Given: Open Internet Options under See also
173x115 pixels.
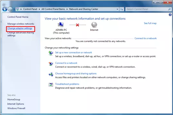Looking at the screenshot, I should coord(16,104).
